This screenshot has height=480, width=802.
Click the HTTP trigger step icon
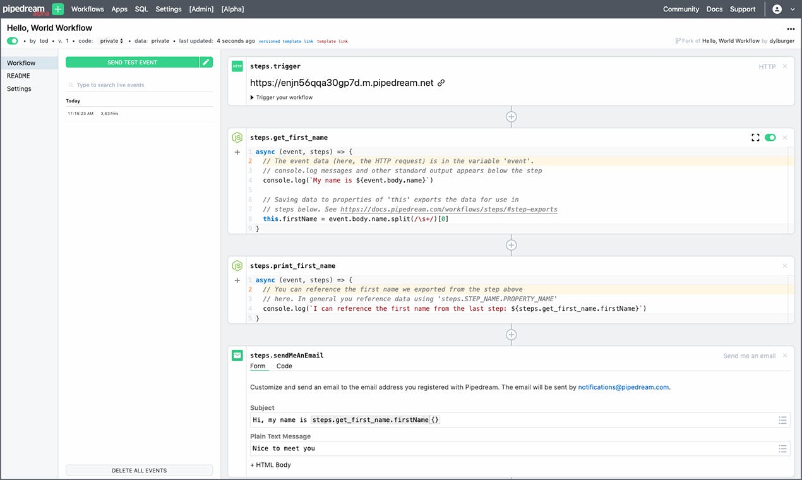tap(237, 66)
